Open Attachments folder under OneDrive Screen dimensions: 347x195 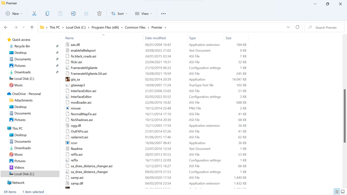[23, 100]
